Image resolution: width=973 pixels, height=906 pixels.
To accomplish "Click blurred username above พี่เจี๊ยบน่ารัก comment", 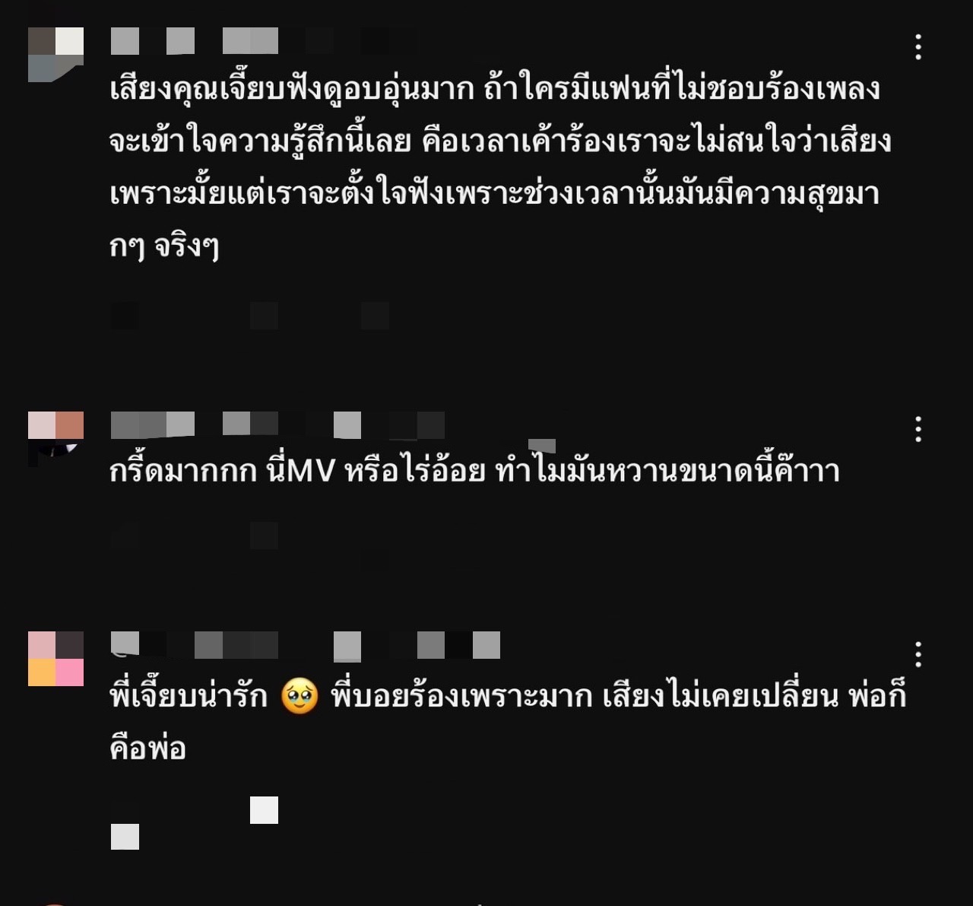I will [306, 645].
